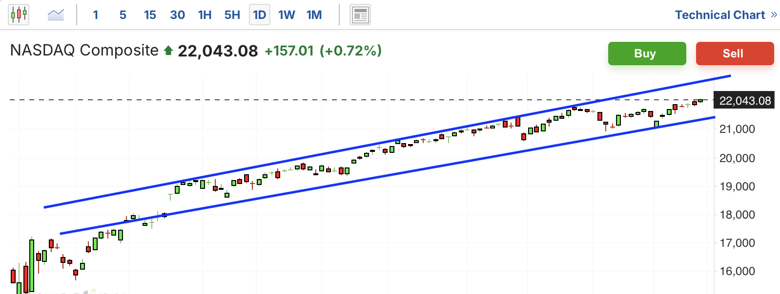Choose the 15 minute interval
This screenshot has width=780, height=294.
150,15
